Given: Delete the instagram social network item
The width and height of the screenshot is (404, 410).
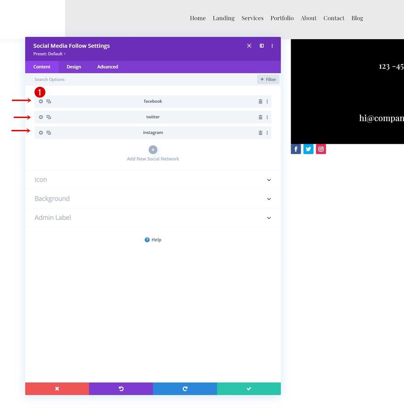Looking at the screenshot, I should click(x=260, y=133).
